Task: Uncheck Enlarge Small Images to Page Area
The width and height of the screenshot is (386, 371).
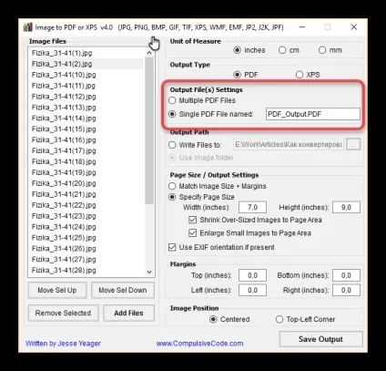Action: tap(192, 233)
